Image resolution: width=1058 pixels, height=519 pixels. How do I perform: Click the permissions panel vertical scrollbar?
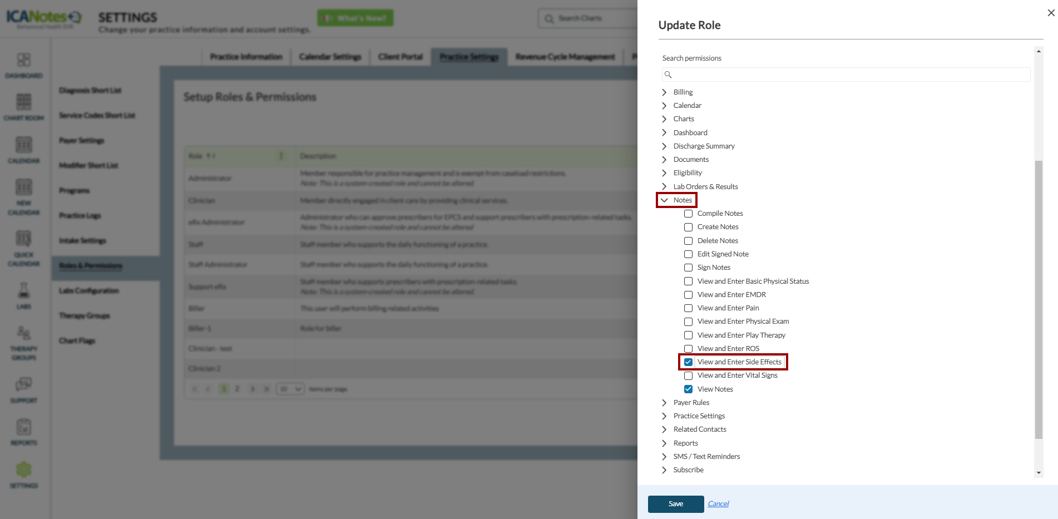[x=1039, y=299]
